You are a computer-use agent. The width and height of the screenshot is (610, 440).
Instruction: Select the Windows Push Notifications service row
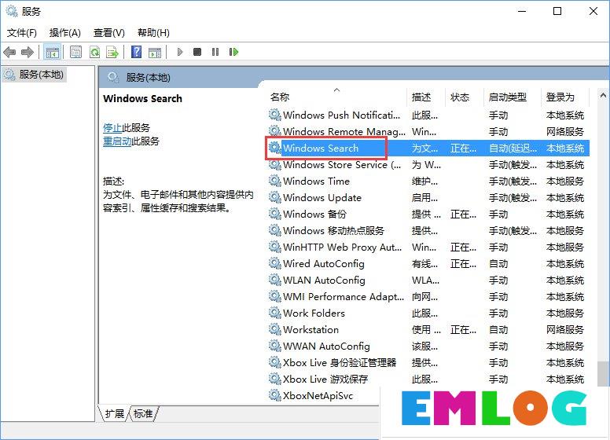click(428, 115)
